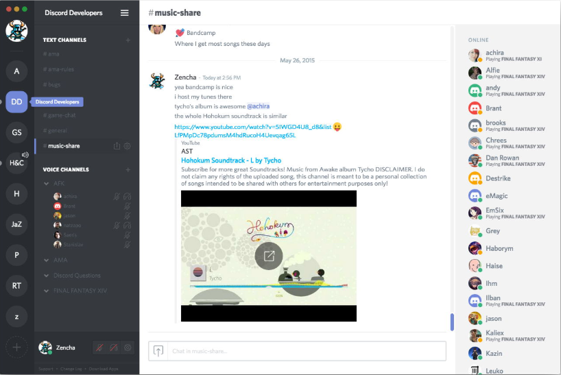
Task: Click Zencha's name in bottom user panel
Action: [x=65, y=348]
